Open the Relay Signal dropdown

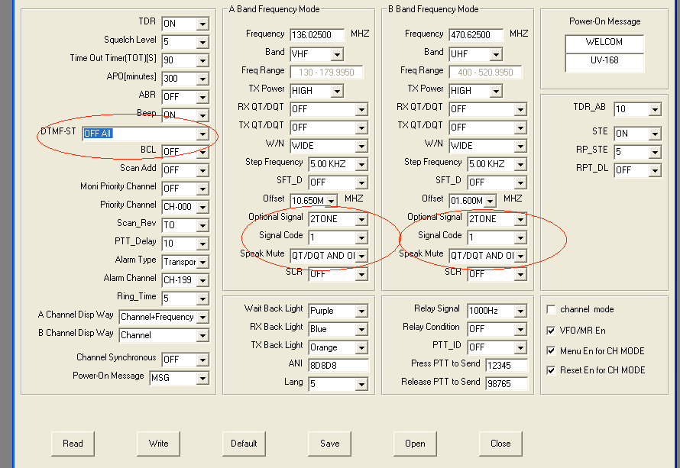[520, 311]
